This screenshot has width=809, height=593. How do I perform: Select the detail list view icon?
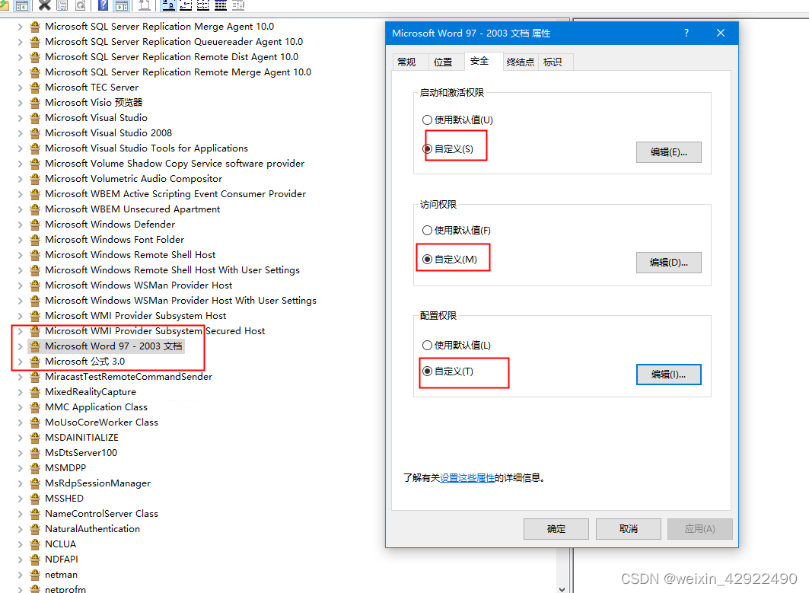pos(221,6)
